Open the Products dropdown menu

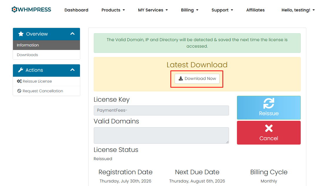[113, 10]
